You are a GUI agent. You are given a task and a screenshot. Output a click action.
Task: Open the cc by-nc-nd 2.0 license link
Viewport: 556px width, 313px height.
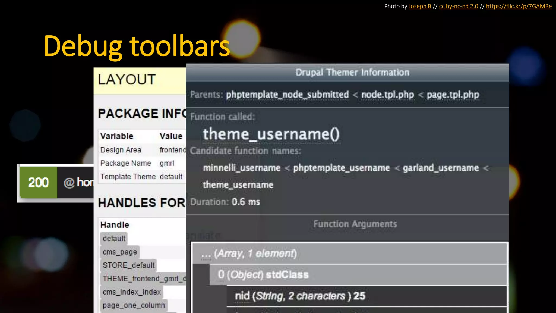(459, 6)
